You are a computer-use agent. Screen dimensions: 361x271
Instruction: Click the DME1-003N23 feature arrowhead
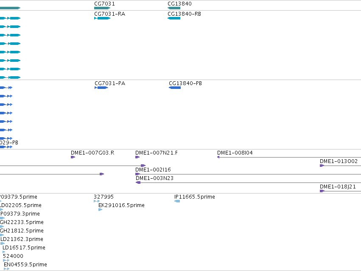click(x=138, y=183)
